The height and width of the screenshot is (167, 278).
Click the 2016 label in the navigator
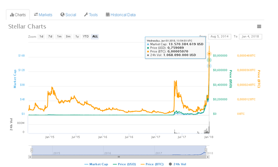pos(107,153)
